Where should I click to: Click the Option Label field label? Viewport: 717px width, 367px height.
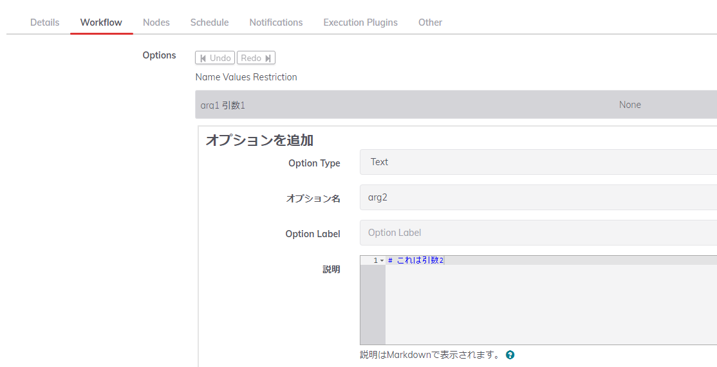click(x=313, y=234)
